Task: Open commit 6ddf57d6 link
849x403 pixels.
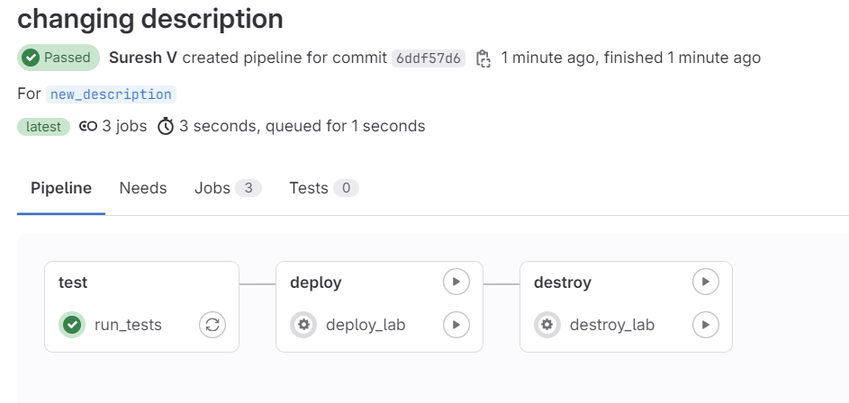Action: (429, 58)
